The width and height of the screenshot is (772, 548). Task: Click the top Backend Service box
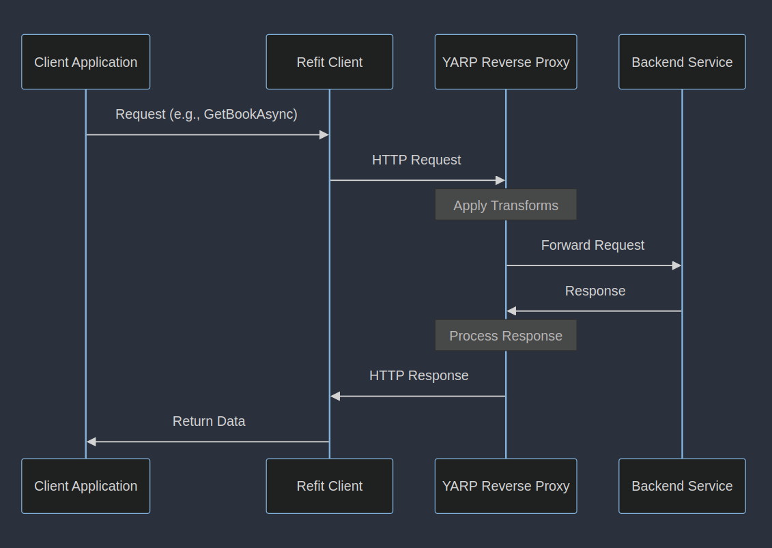click(682, 62)
